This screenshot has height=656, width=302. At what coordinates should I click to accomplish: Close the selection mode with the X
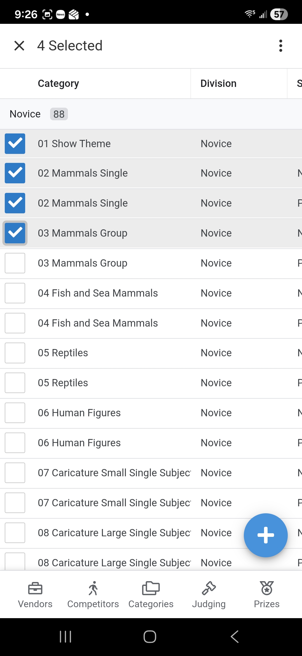coord(19,46)
